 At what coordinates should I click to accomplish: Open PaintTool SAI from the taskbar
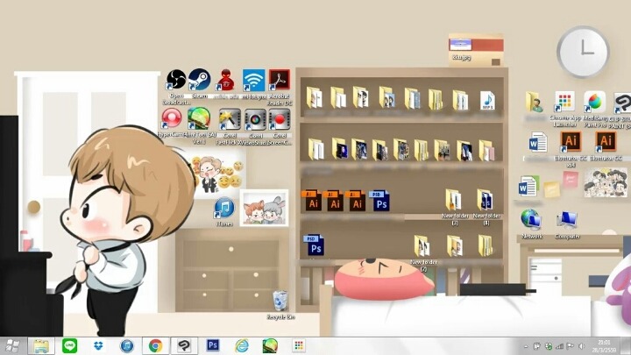coord(270,345)
